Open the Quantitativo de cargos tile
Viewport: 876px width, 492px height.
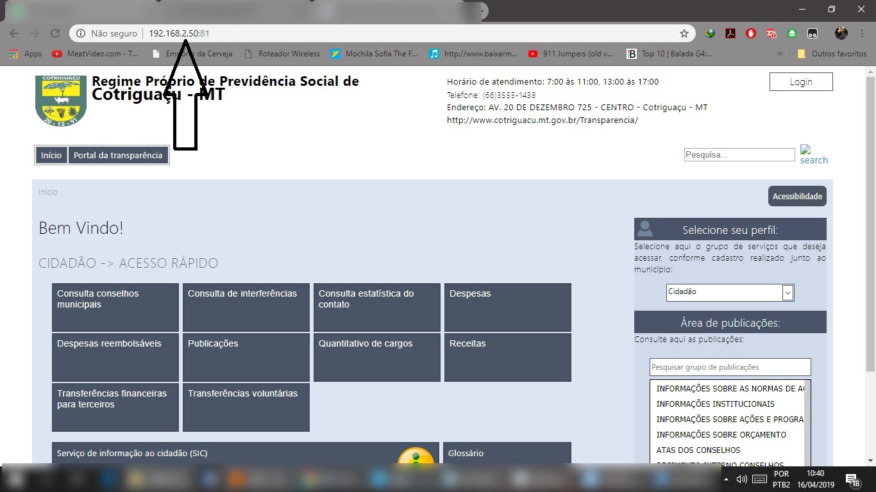coord(377,357)
